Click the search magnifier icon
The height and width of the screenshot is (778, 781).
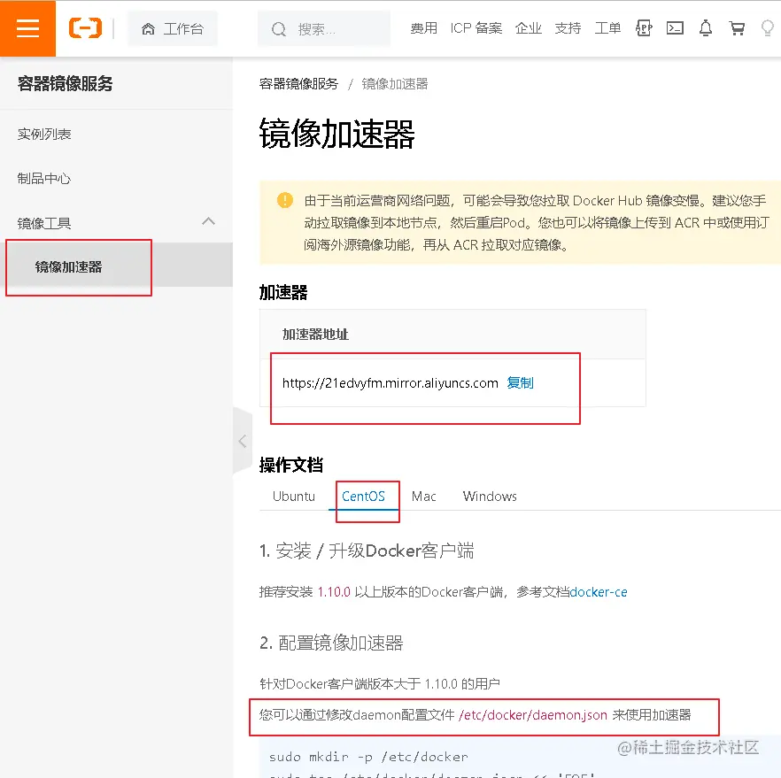click(x=279, y=29)
